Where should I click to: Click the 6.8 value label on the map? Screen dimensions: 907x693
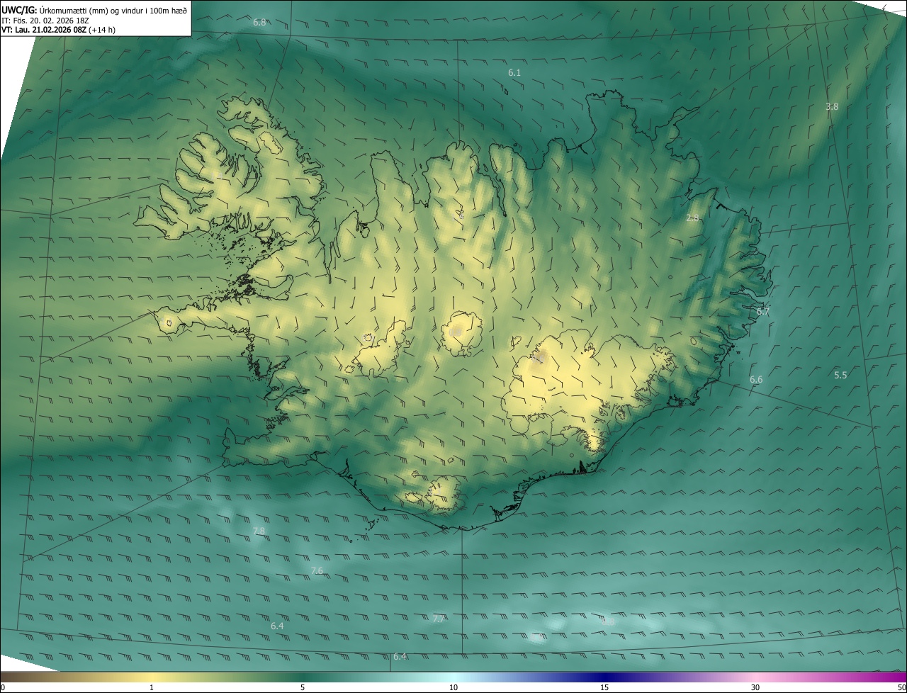pos(259,23)
